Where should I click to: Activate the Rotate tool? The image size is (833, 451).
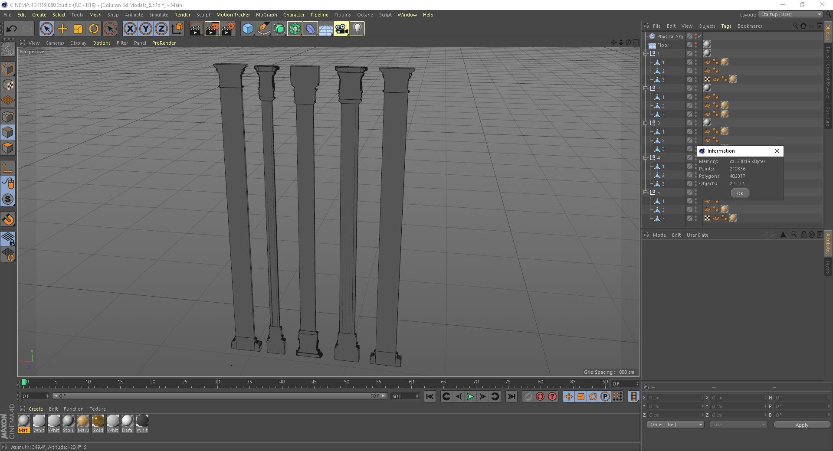(94, 29)
